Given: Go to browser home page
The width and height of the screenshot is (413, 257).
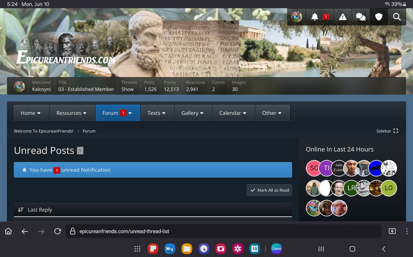Looking at the screenshot, I should pyautogui.click(x=8, y=231).
